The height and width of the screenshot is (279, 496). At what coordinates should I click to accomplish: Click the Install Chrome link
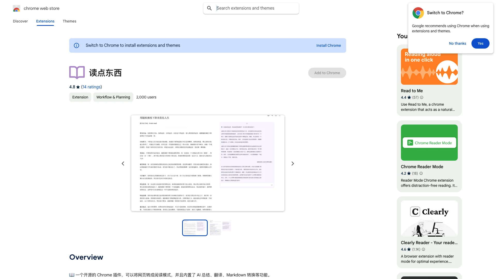(x=329, y=45)
